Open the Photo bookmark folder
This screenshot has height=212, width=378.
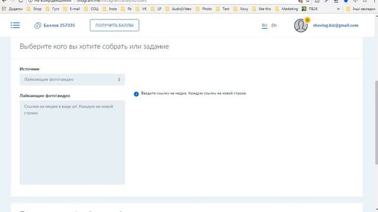tap(204, 9)
